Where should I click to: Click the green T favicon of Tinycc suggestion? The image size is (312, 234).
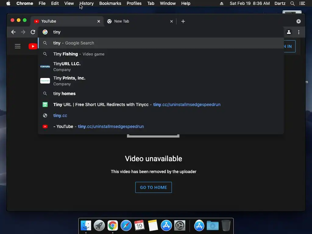pyautogui.click(x=45, y=105)
